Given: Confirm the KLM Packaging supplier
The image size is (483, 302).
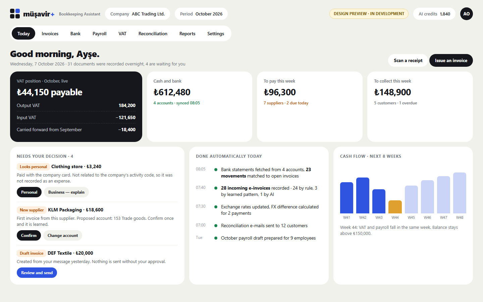Looking at the screenshot, I should click(x=29, y=236).
